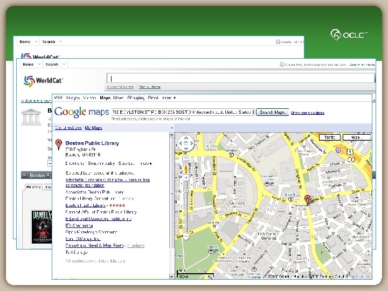Click the Google Maps address search field
Image resolution: width=388 pixels, height=291 pixels.
pos(183,112)
